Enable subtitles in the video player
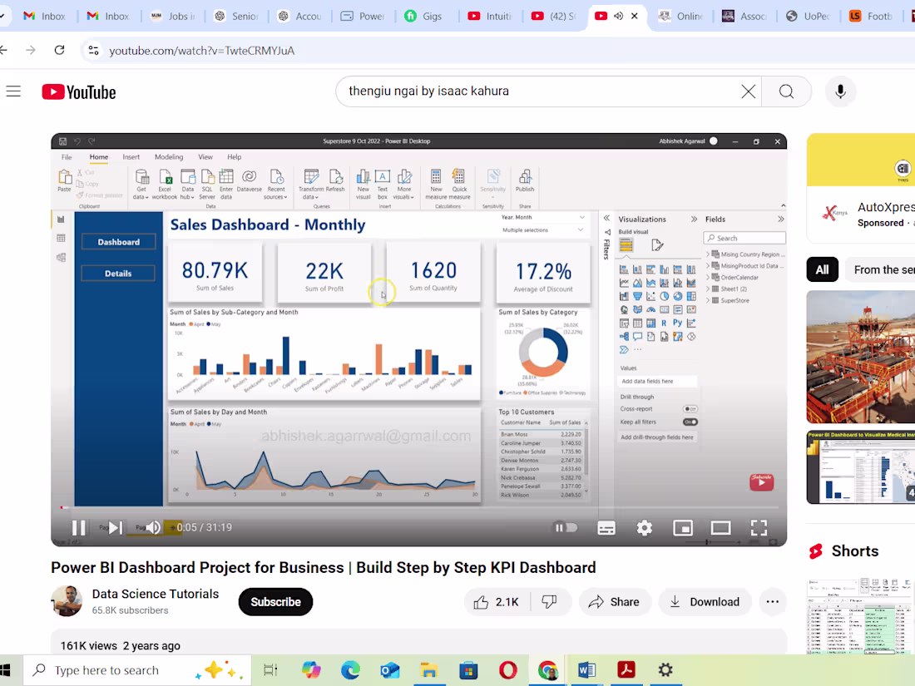The image size is (915, 686). click(x=606, y=527)
